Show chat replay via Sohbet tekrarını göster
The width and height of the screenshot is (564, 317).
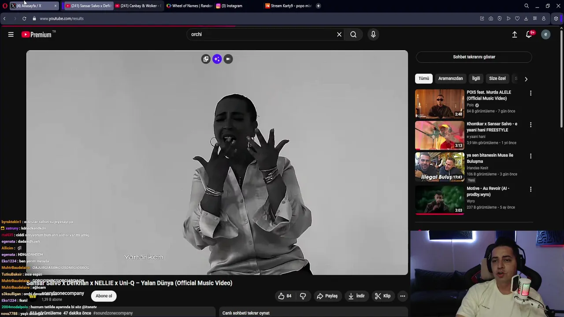click(474, 57)
